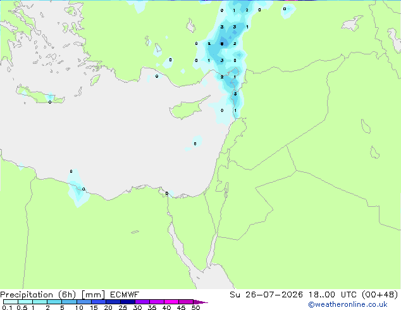This screenshot has height=310, width=401.
Task: Click the 40–45 mm magenta legend swatch
Action: (171, 302)
